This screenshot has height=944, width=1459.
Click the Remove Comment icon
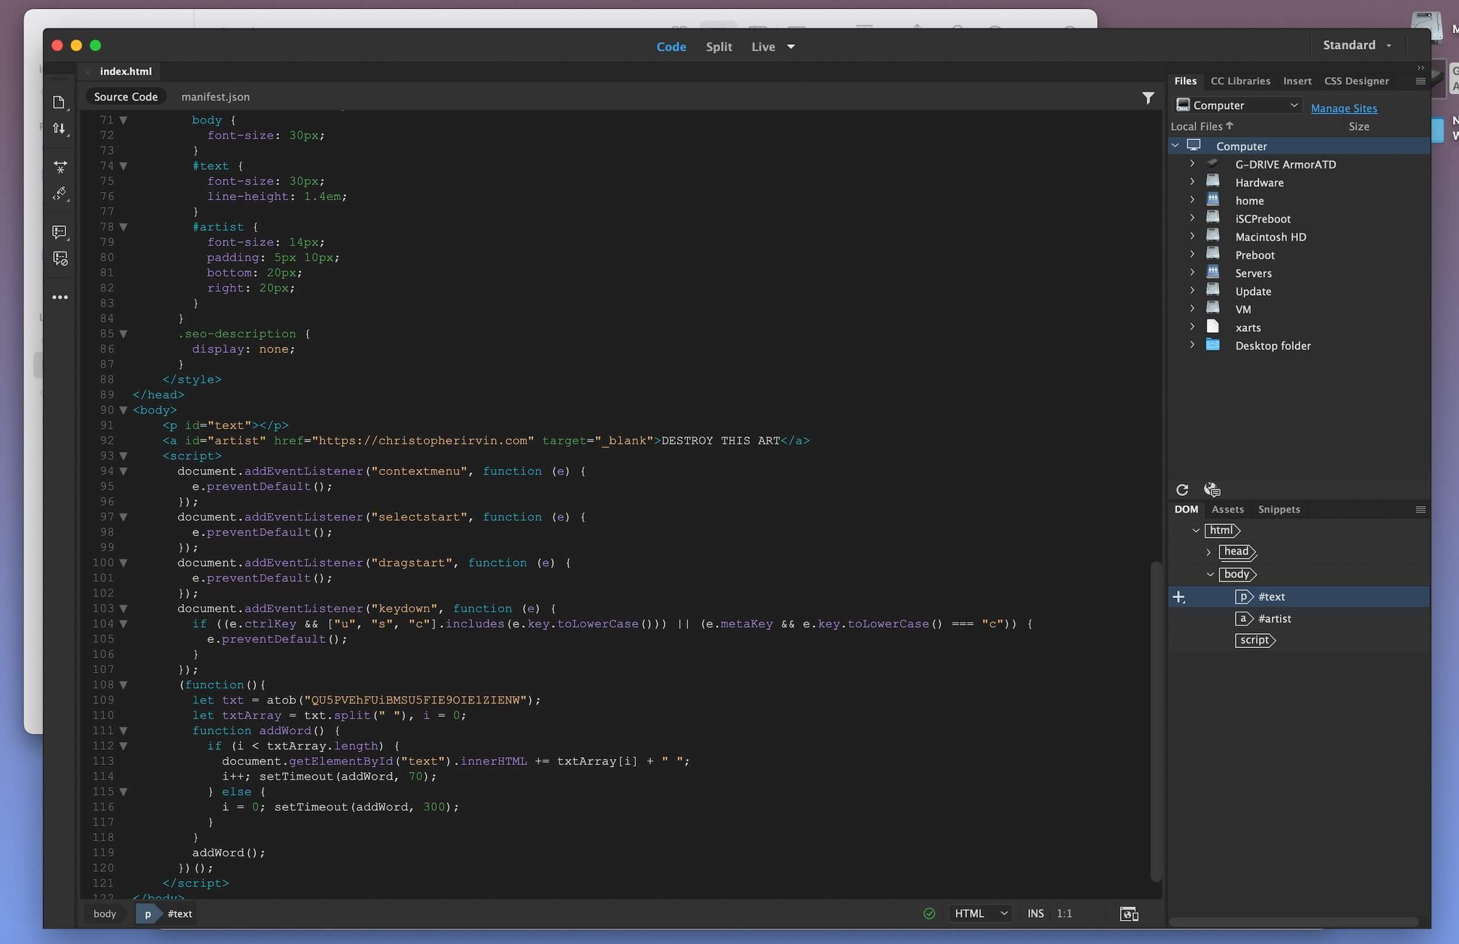(x=60, y=258)
